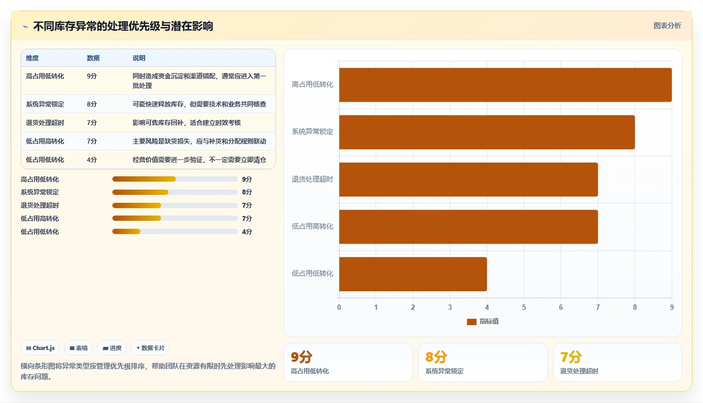Click the chart bar for 低占用高转化
703x403 pixels.
(x=468, y=227)
